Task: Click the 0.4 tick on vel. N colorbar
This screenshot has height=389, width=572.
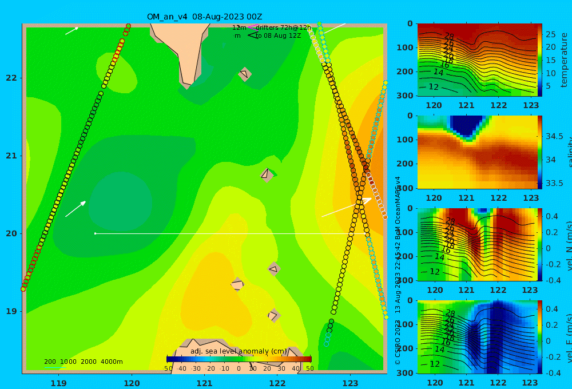Action: pos(552,216)
